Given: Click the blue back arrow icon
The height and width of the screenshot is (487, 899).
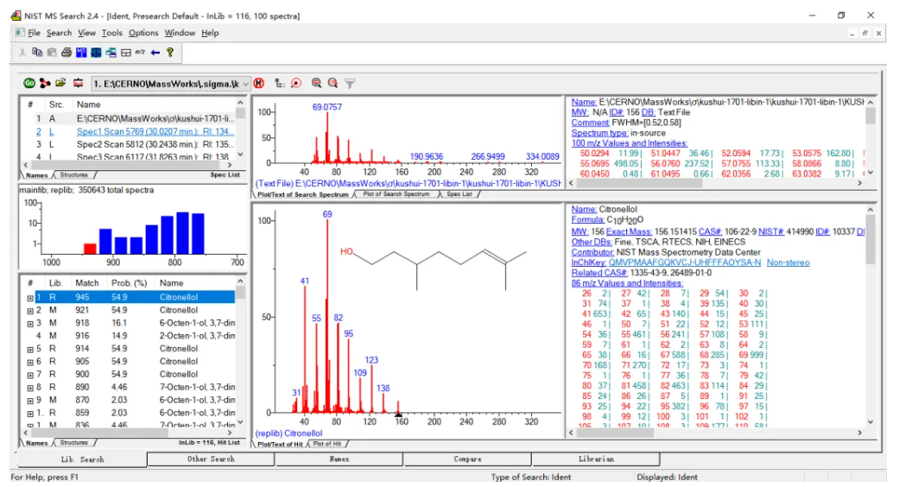Looking at the screenshot, I should coord(155,53).
